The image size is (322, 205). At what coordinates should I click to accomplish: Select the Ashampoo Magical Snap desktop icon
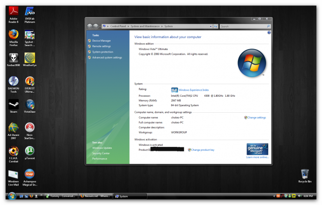point(30,177)
